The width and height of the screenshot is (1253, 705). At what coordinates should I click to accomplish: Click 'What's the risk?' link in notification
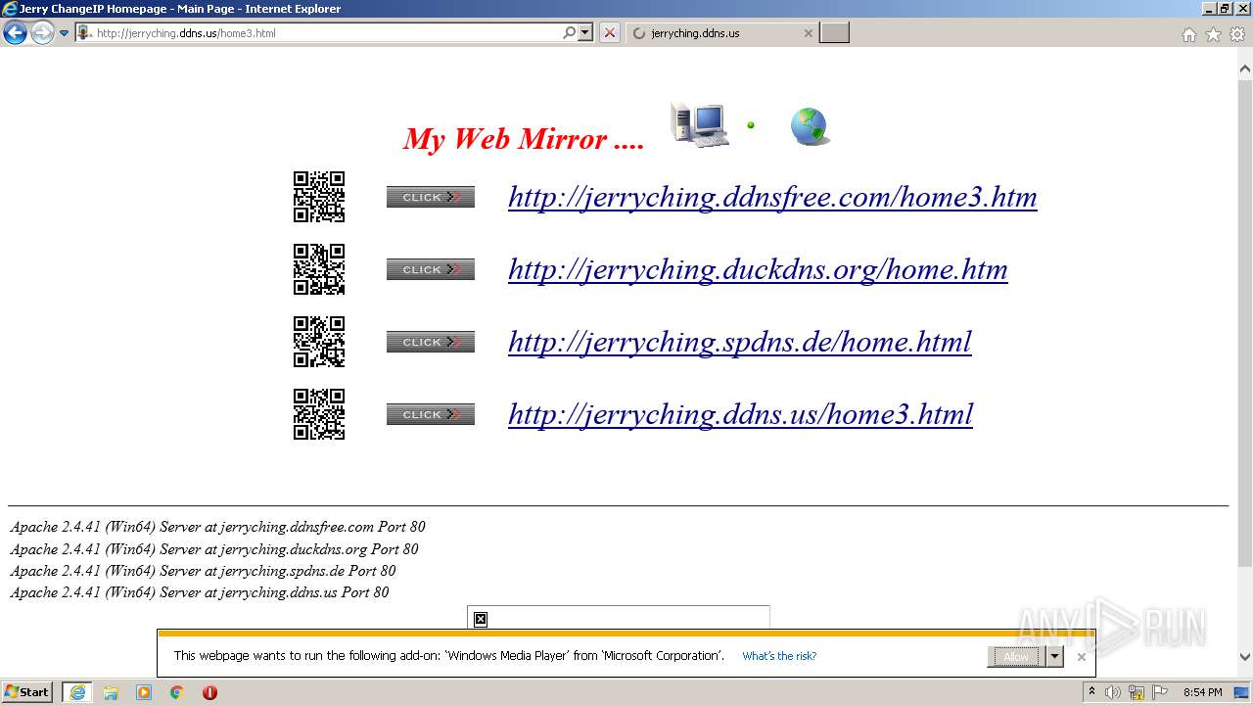(x=779, y=656)
